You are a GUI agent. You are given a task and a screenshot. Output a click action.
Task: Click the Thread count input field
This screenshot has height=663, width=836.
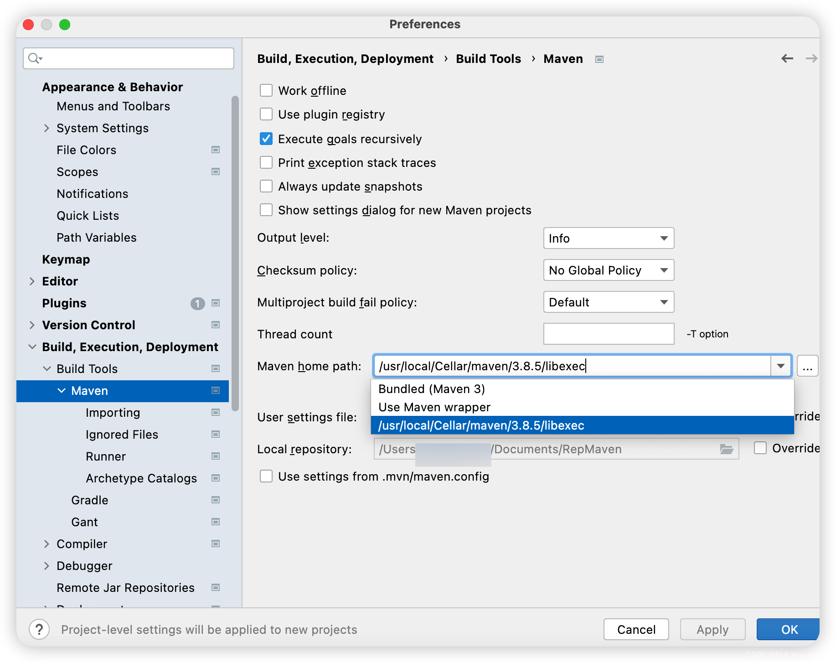[609, 334]
